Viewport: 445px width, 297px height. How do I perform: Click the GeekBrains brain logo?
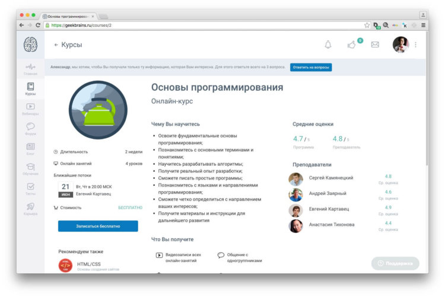pyautogui.click(x=30, y=45)
